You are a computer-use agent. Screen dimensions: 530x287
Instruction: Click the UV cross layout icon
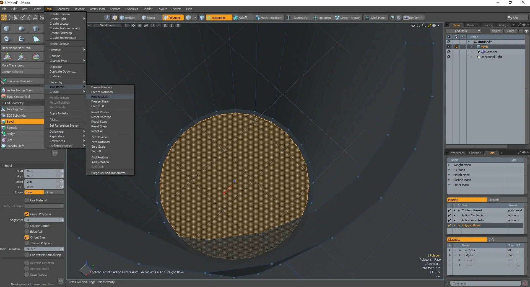10,17
